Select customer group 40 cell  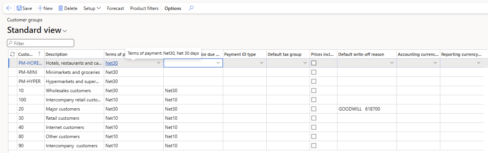31,127
